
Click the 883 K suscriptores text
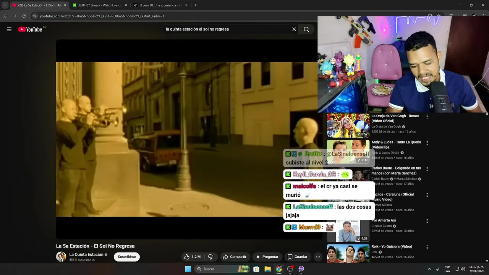click(x=82, y=260)
